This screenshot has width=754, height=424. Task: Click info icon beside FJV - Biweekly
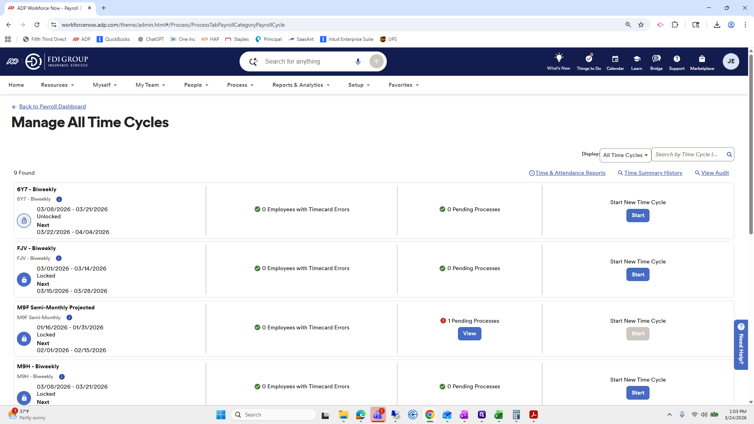(59, 258)
